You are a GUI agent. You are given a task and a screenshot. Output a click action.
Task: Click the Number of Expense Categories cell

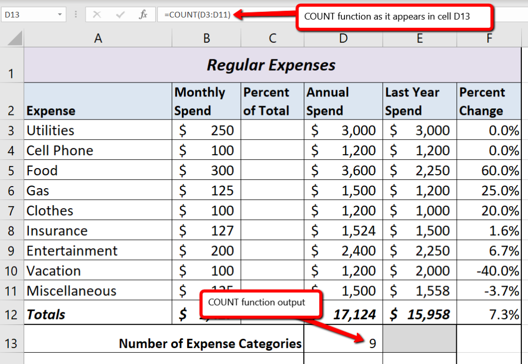coord(164,339)
